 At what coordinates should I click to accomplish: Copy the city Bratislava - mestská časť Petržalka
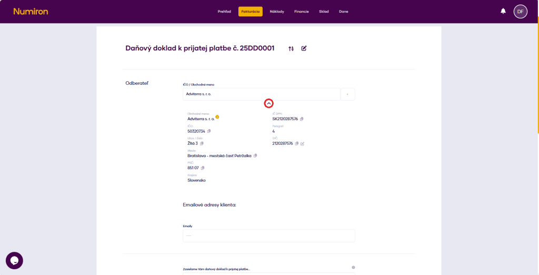tap(255, 155)
